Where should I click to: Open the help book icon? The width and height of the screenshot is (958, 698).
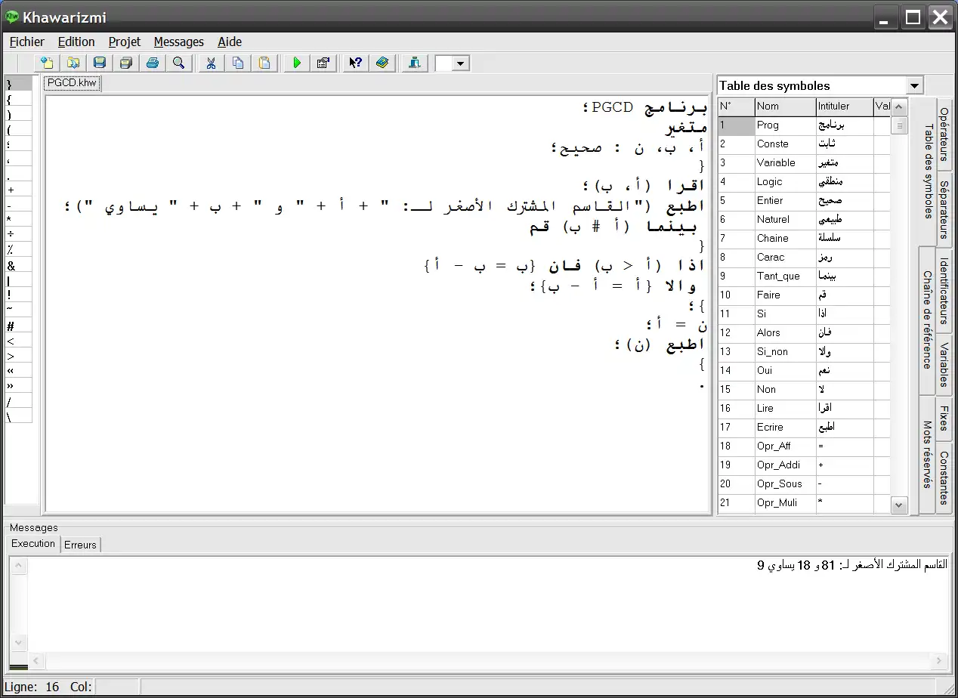tap(382, 63)
